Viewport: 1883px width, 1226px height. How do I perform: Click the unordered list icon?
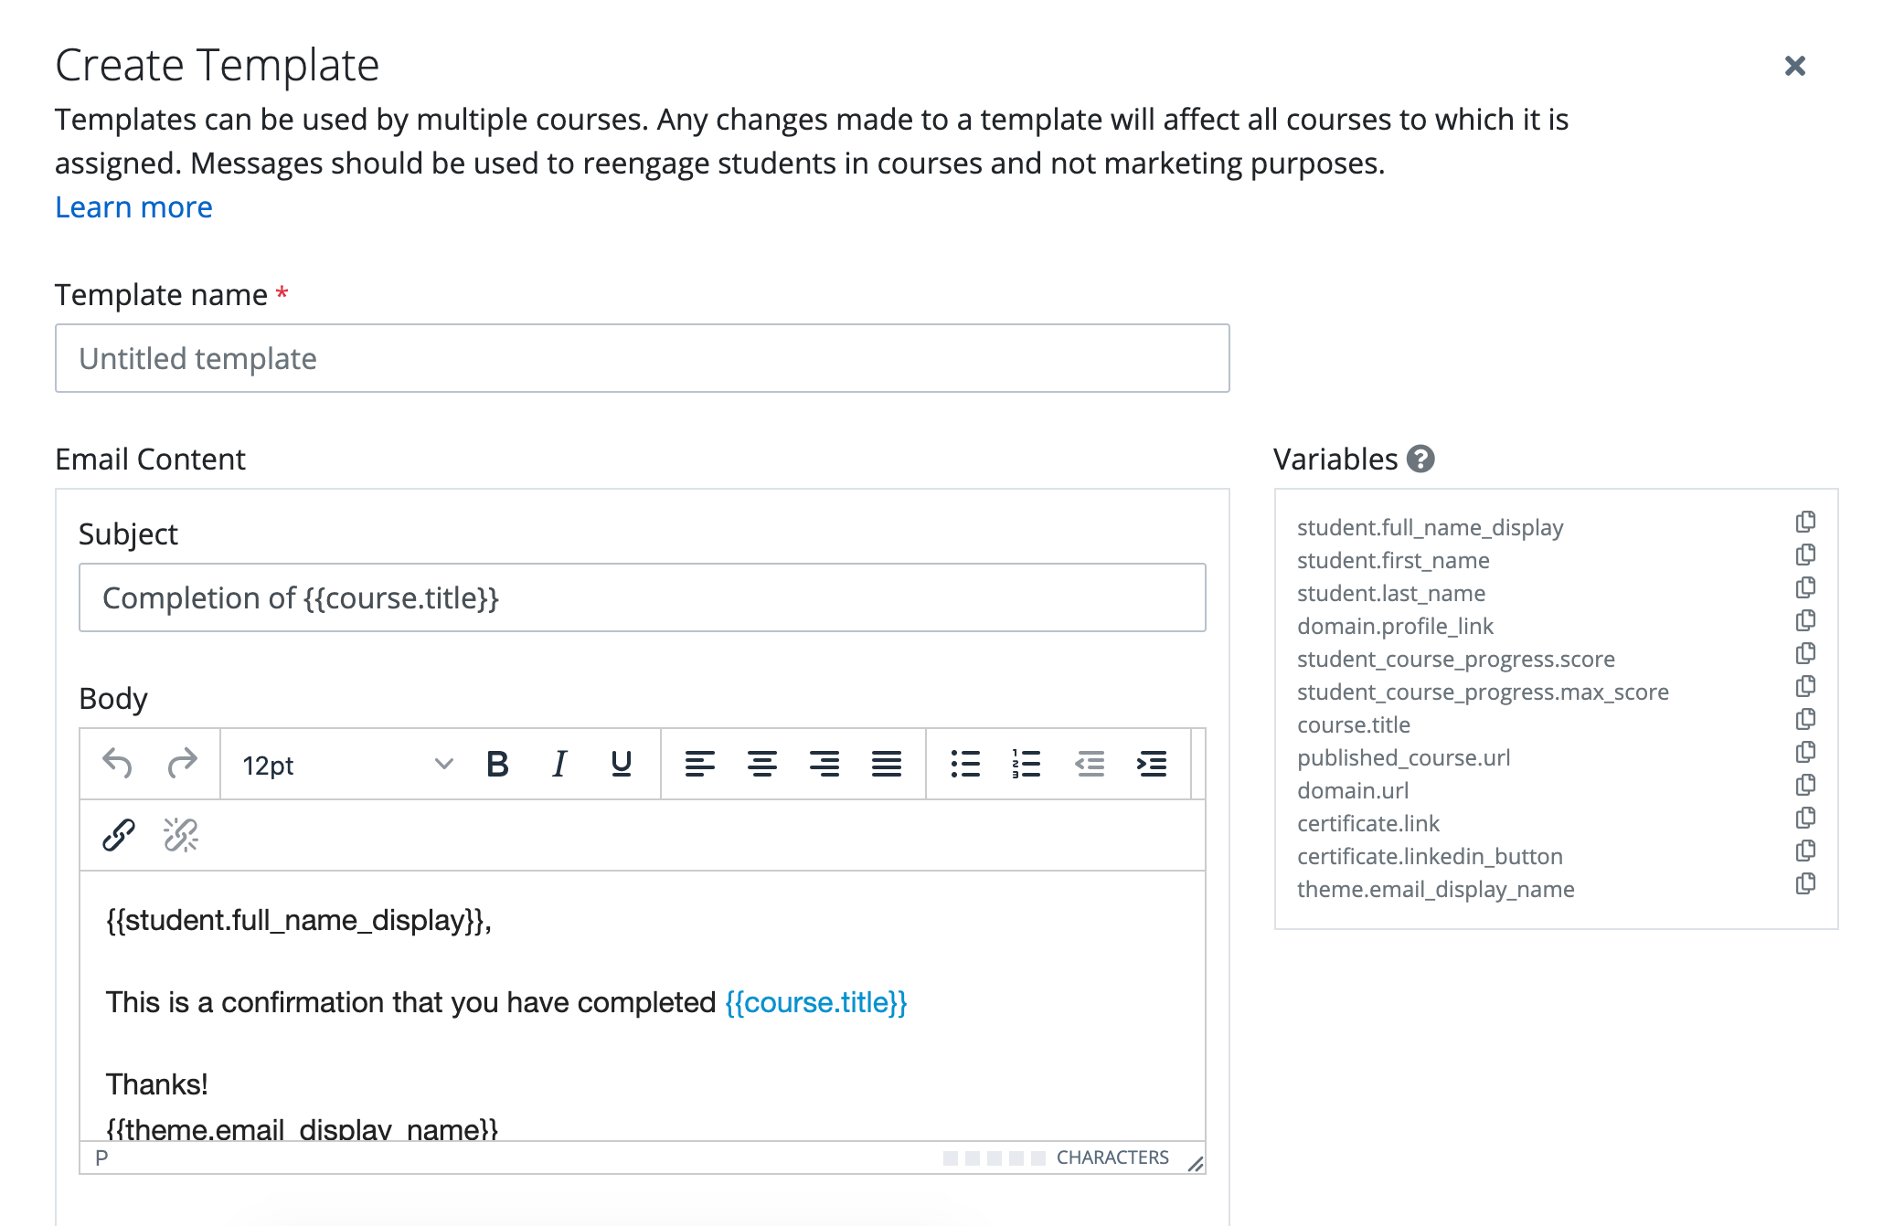click(x=961, y=764)
